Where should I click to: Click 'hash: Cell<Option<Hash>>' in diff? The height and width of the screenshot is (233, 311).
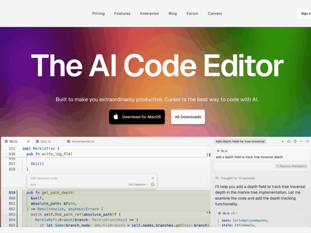click(x=245, y=221)
